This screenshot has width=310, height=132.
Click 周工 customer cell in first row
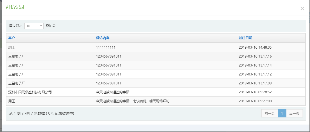[x=12, y=47]
